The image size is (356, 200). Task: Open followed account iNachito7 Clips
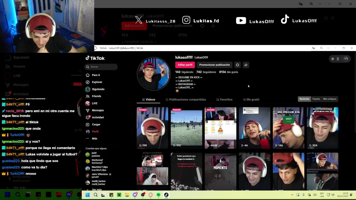point(97,168)
